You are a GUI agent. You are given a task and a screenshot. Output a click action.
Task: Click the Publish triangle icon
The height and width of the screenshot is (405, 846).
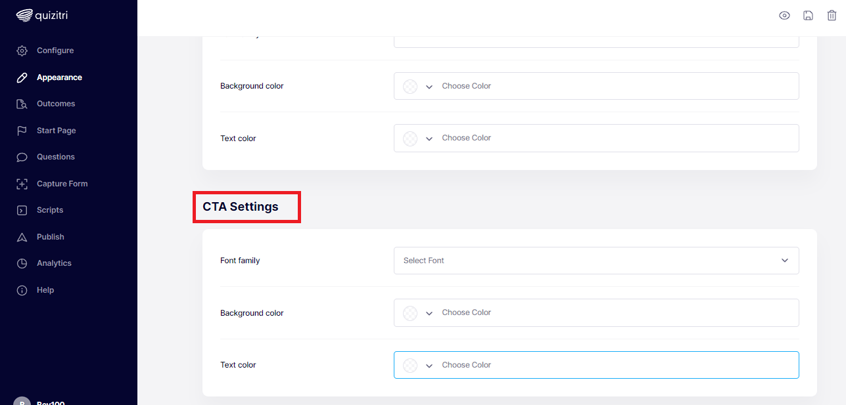click(22, 237)
